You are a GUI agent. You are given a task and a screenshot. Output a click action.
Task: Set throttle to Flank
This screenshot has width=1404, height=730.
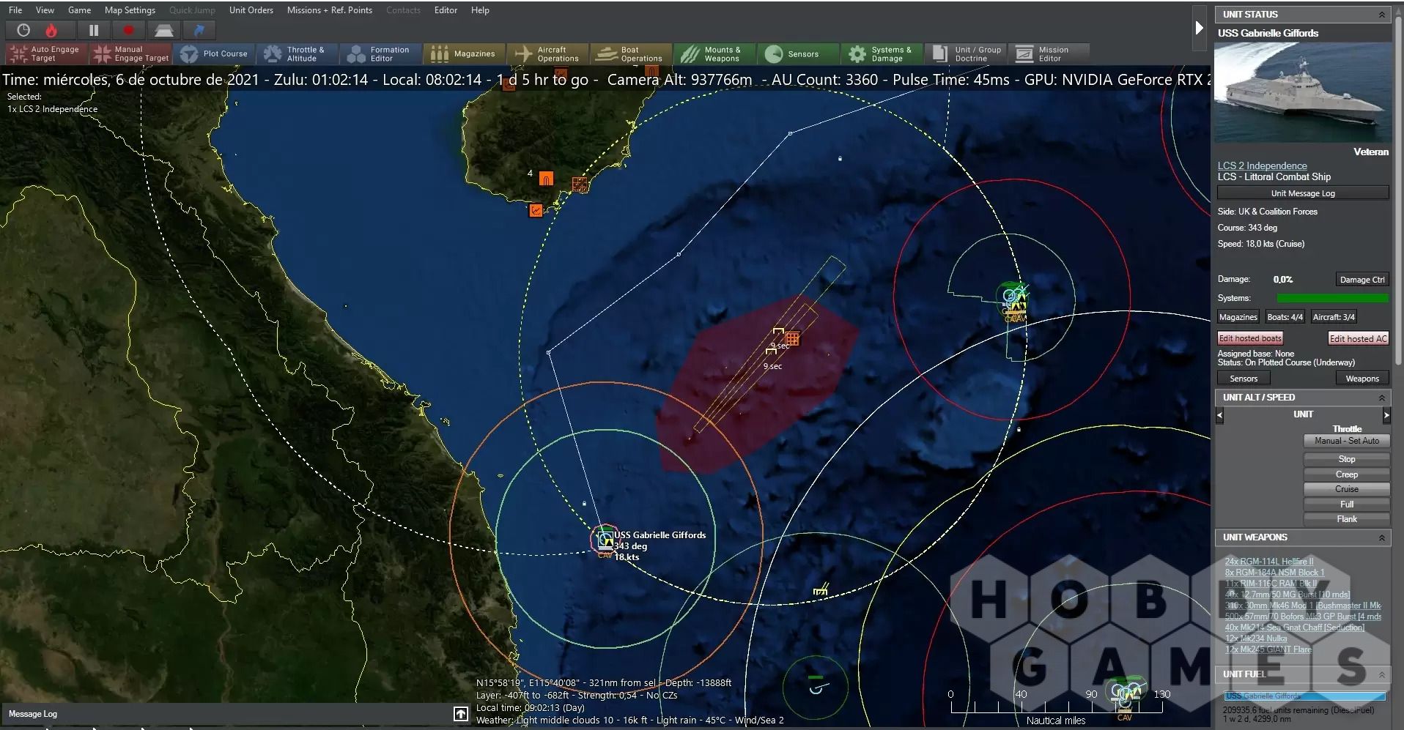(1346, 519)
